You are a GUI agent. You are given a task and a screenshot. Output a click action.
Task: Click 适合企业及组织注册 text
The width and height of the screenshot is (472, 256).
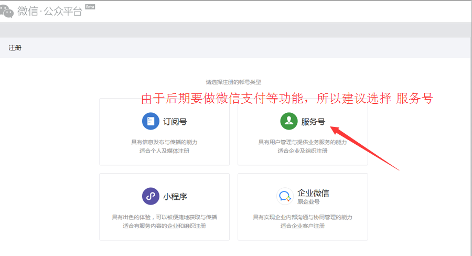(303, 151)
